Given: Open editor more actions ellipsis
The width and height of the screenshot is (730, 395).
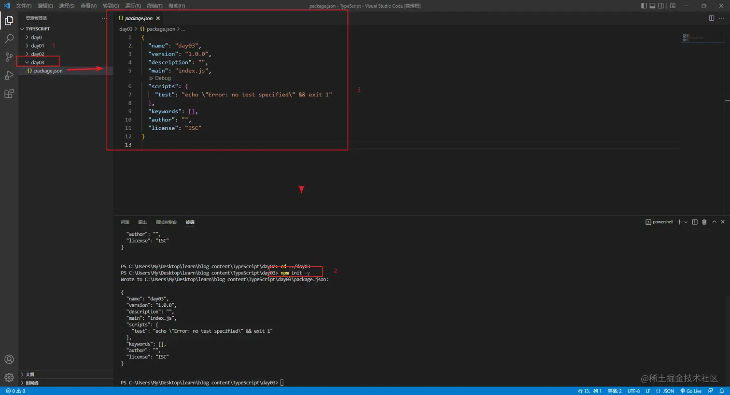Looking at the screenshot, I should (721, 18).
